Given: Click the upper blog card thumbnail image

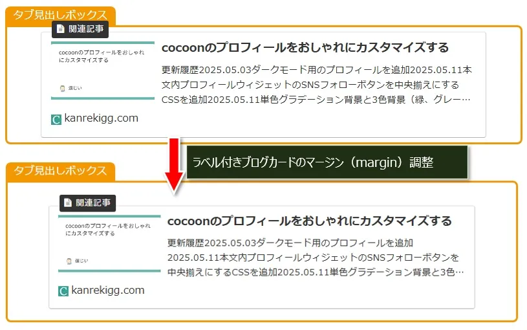Looking at the screenshot, I should (x=102, y=71).
